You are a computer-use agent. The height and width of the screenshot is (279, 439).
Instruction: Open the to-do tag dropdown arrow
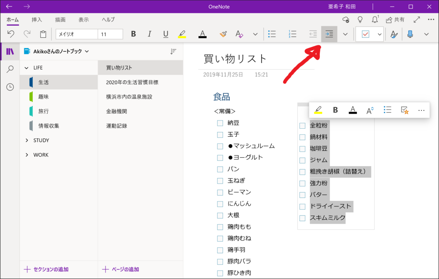[379, 34]
